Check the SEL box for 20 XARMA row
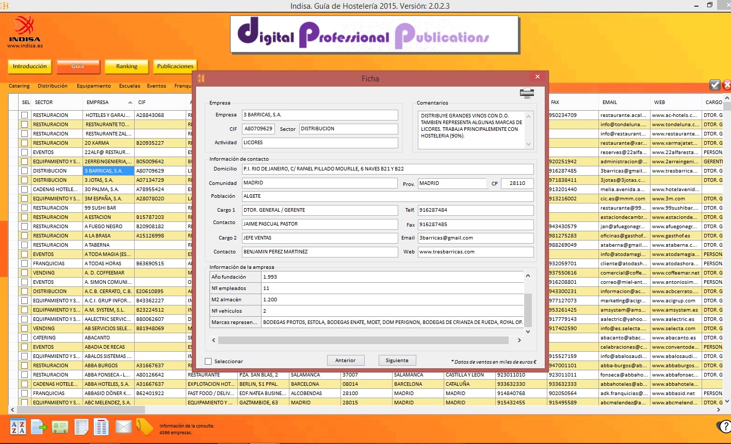This screenshot has height=444, width=731. click(x=24, y=143)
